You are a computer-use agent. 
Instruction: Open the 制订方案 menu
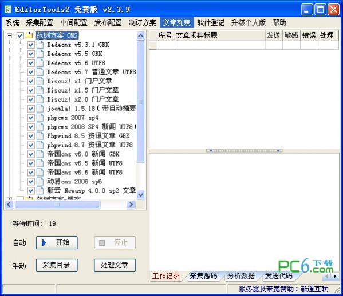143,23
